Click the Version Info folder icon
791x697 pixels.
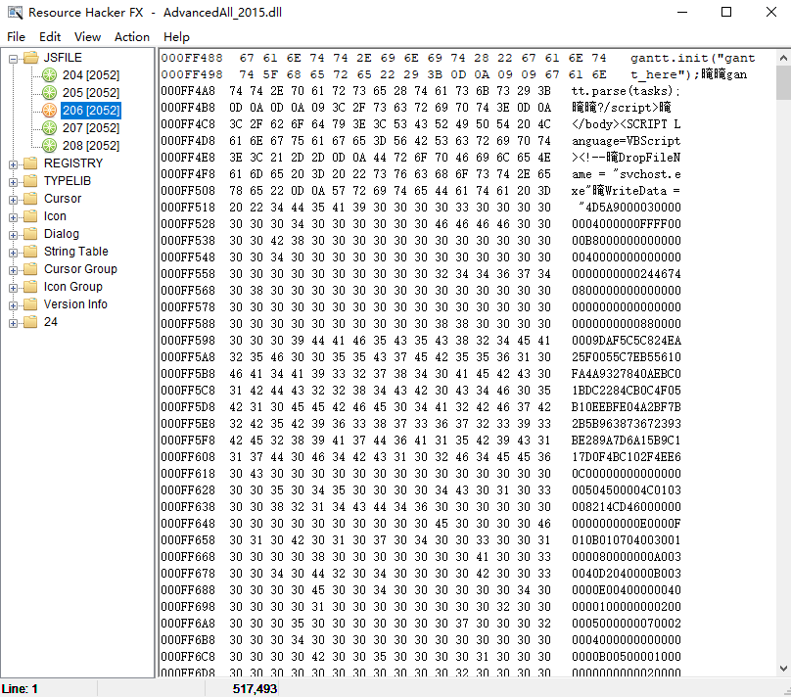pos(31,304)
